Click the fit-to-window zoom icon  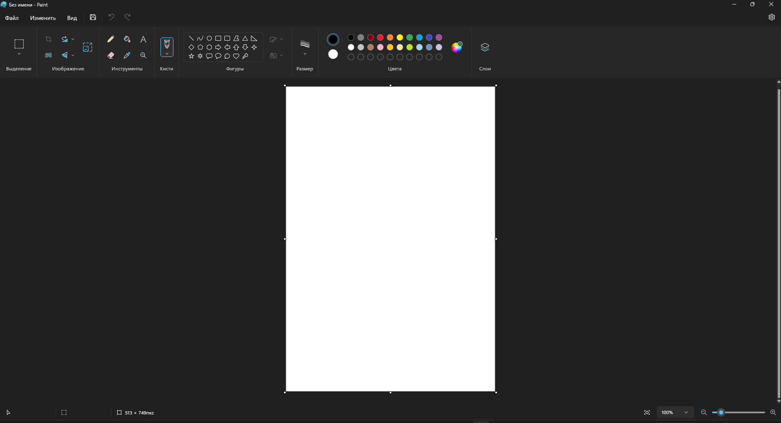click(647, 412)
